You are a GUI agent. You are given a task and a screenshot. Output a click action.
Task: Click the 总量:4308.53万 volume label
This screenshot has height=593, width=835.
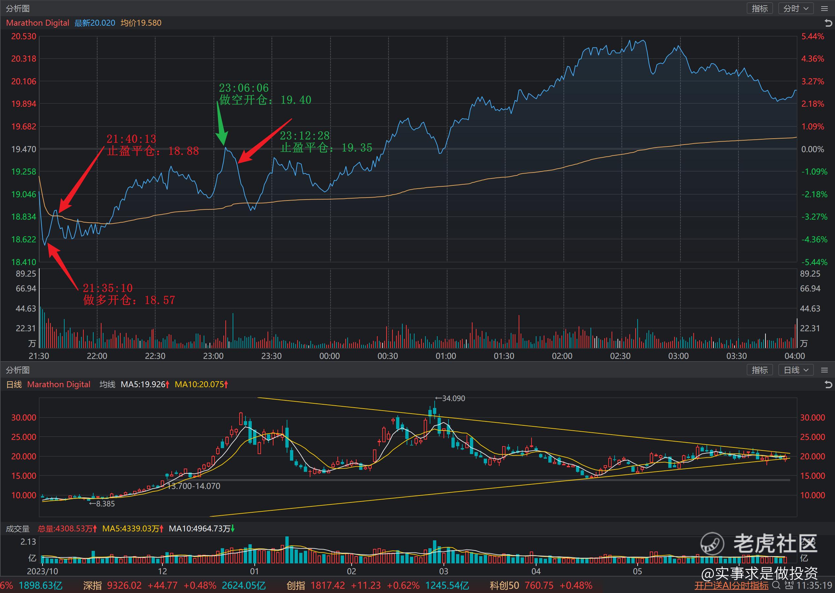click(67, 529)
